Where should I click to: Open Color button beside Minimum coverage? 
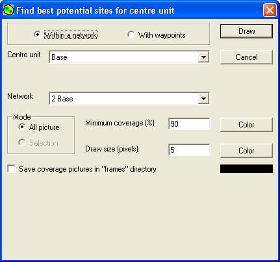pos(246,125)
